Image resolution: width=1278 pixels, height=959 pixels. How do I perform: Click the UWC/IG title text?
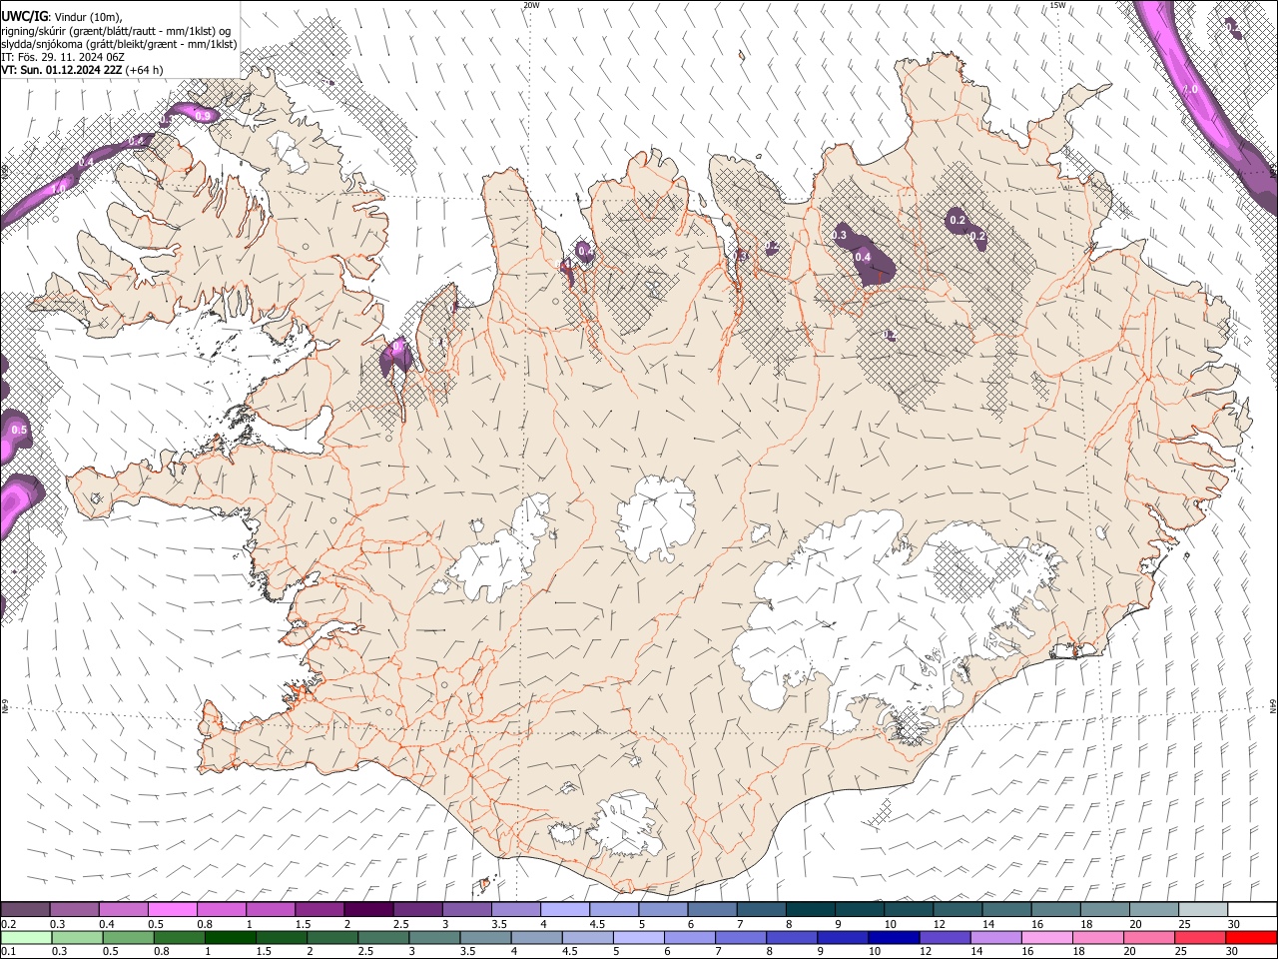coord(25,15)
